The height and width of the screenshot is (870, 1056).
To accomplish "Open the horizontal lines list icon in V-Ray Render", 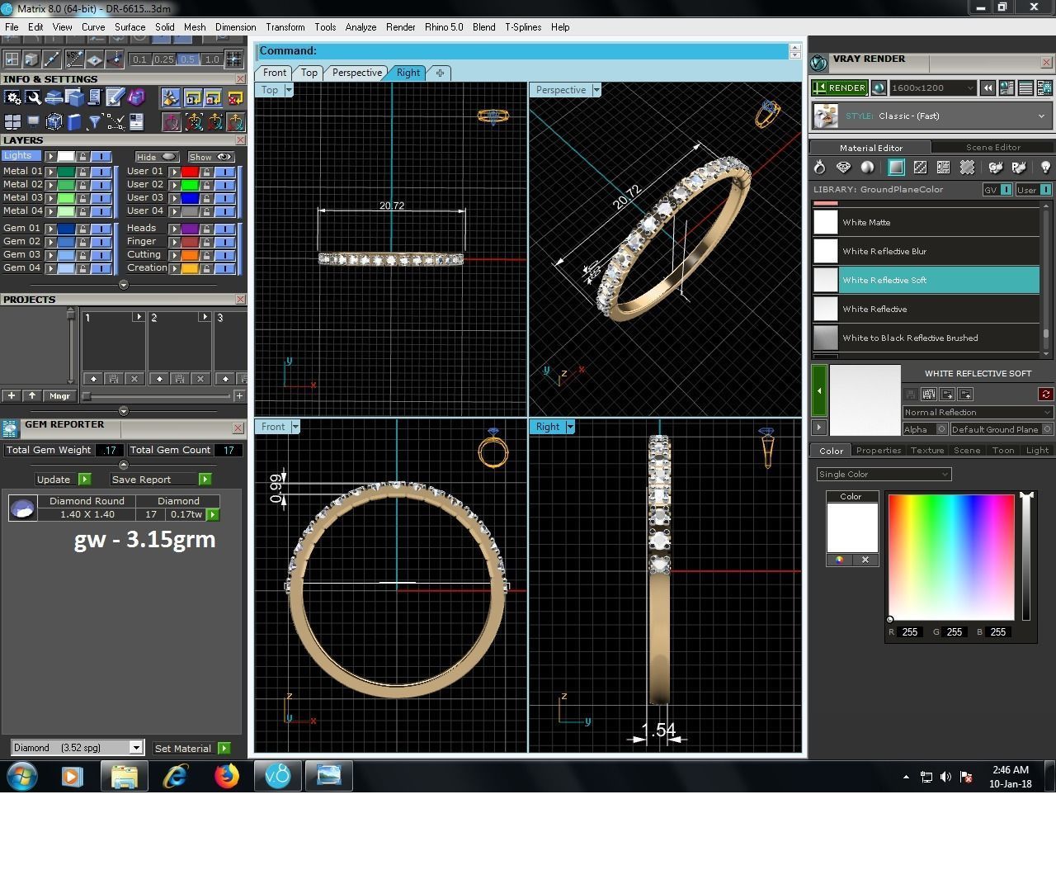I will point(1025,87).
